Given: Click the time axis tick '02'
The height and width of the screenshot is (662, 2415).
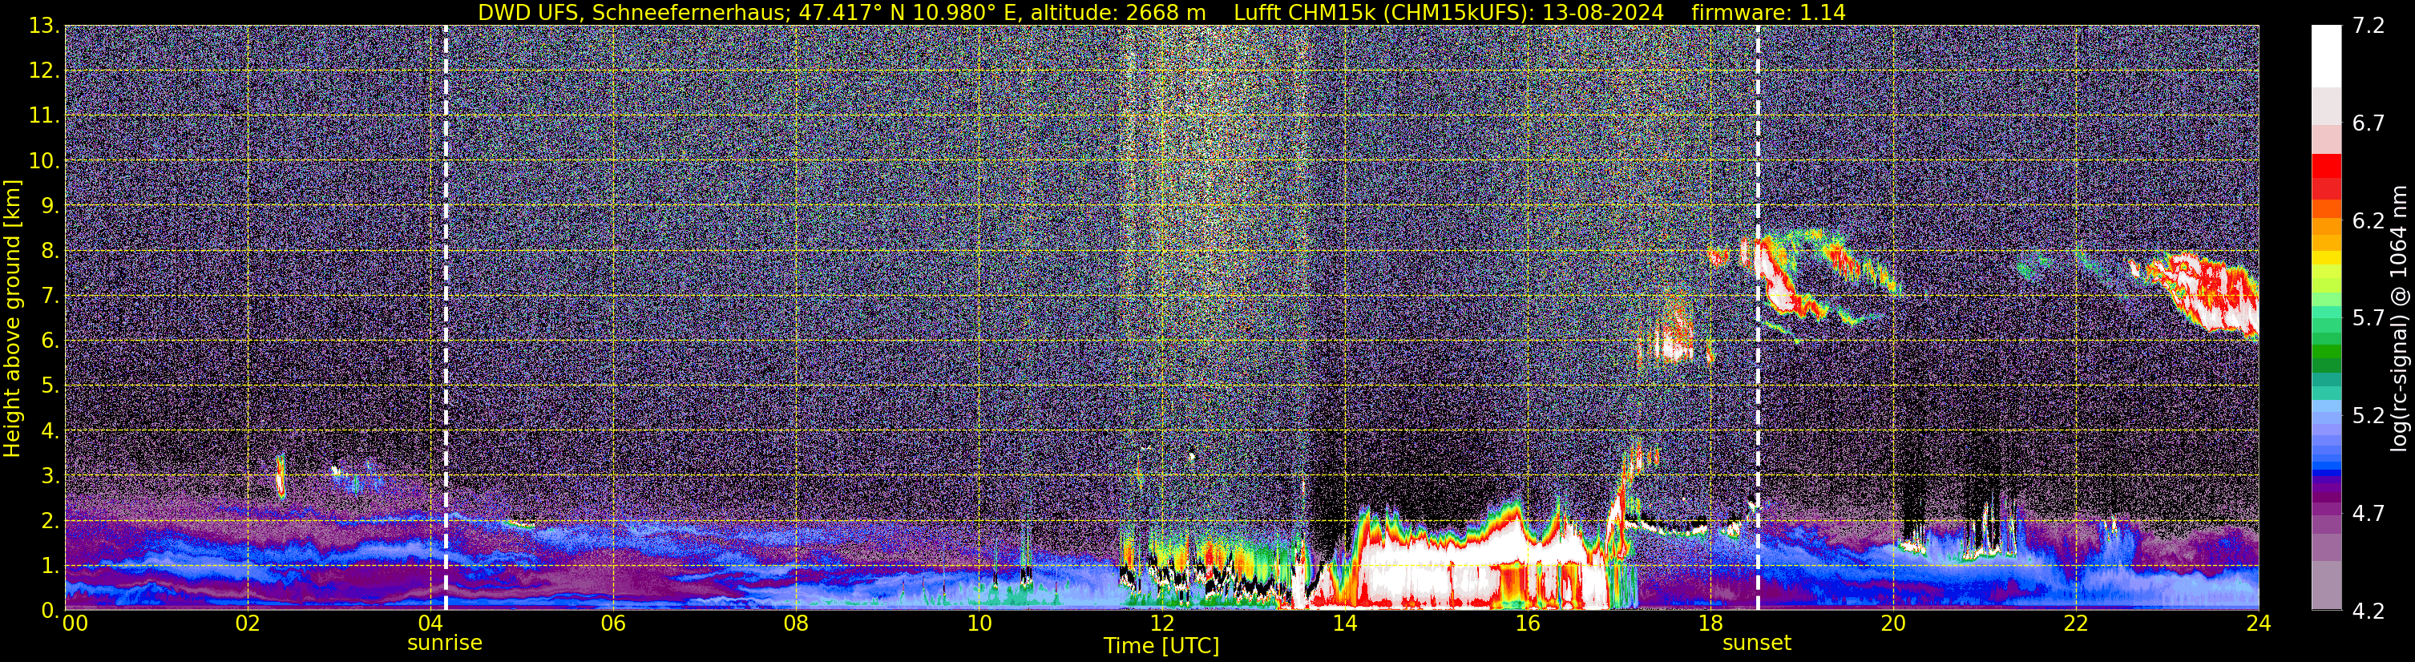Looking at the screenshot, I should tap(248, 624).
